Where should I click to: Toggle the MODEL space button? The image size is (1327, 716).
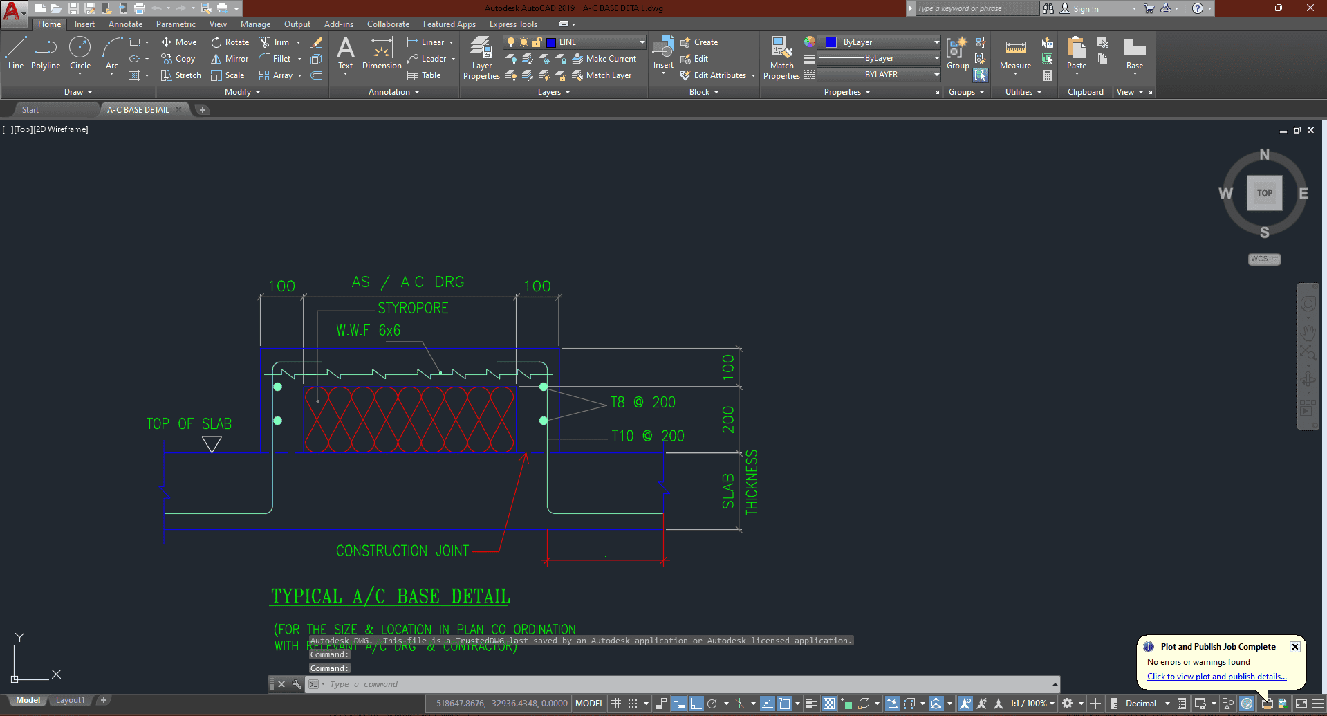pyautogui.click(x=589, y=704)
